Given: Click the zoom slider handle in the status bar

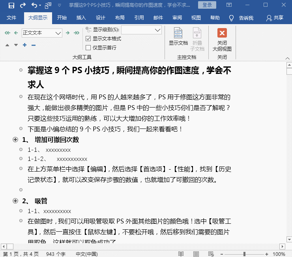Looking at the screenshot, I should [x=245, y=254].
